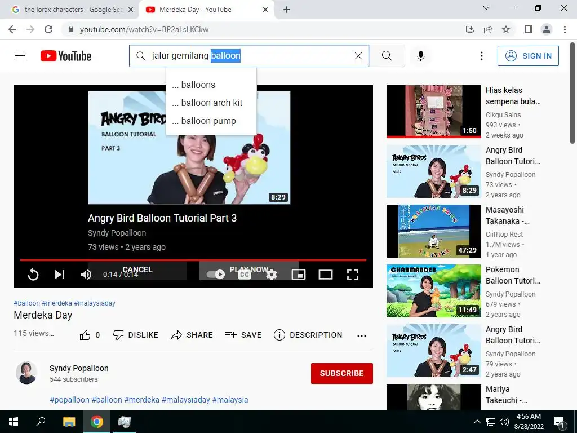Open the Syndy Popalloon channel name
577x433 pixels.
[79, 368]
